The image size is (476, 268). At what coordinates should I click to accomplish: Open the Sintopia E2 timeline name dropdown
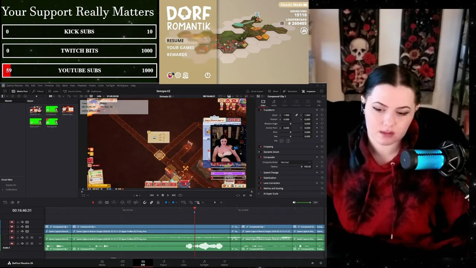pyautogui.click(x=166, y=96)
